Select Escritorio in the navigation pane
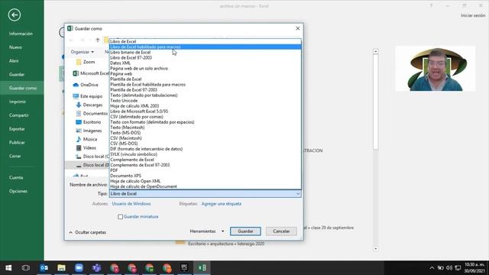Image resolution: width=489 pixels, height=275 pixels. tap(89, 122)
